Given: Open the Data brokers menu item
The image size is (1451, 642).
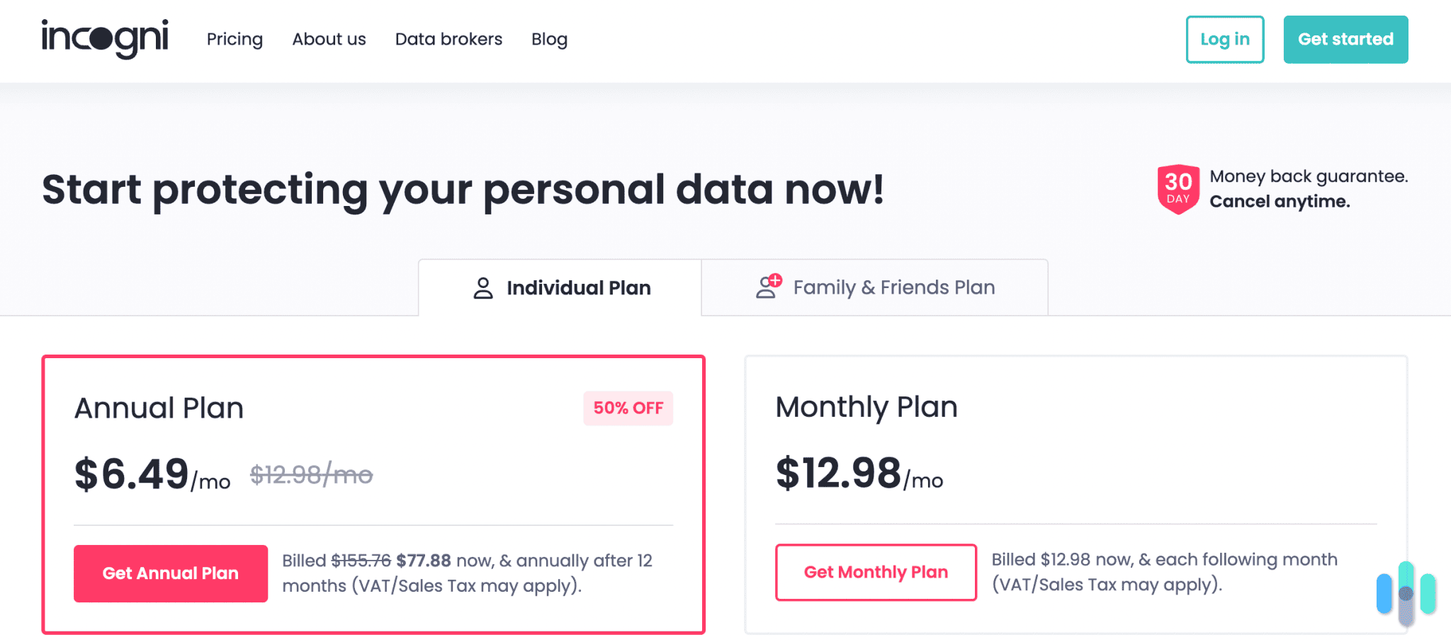Looking at the screenshot, I should [448, 39].
